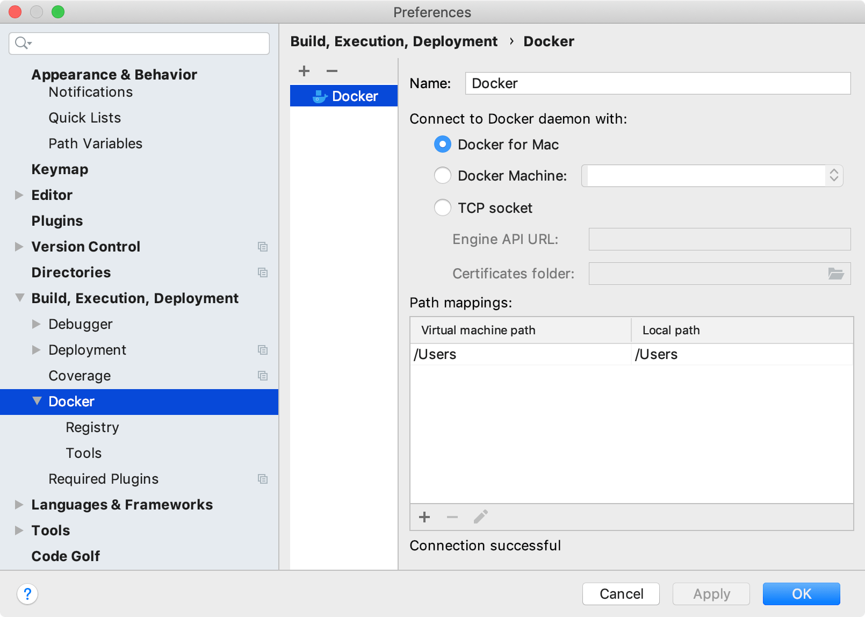The width and height of the screenshot is (865, 617).
Task: Click project-level icon next to Directories
Action: [263, 272]
